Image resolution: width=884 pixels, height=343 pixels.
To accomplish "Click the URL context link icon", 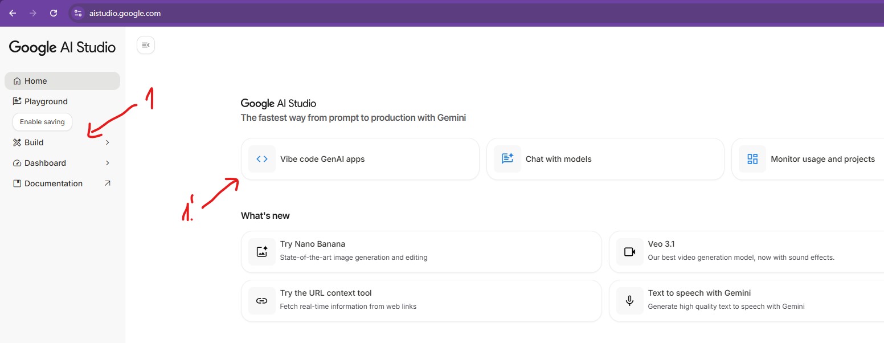I will (x=262, y=301).
